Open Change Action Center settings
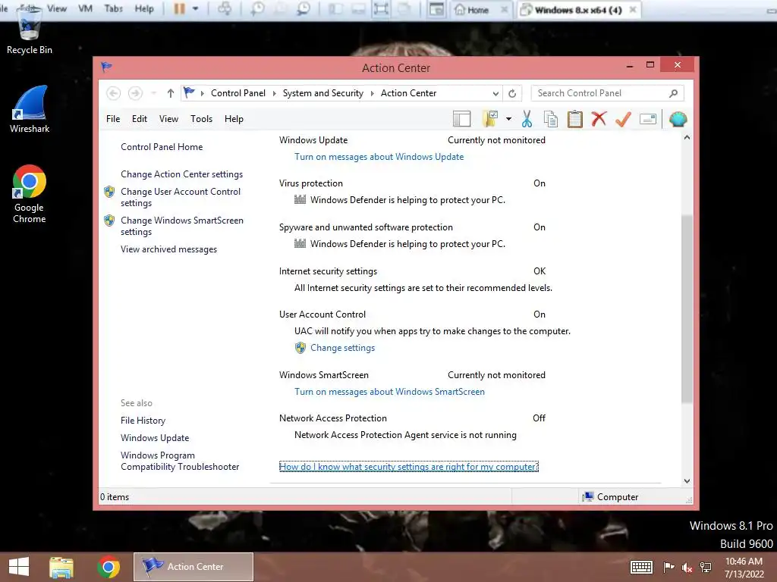Screen dimensions: 777x582 pyautogui.click(x=182, y=174)
